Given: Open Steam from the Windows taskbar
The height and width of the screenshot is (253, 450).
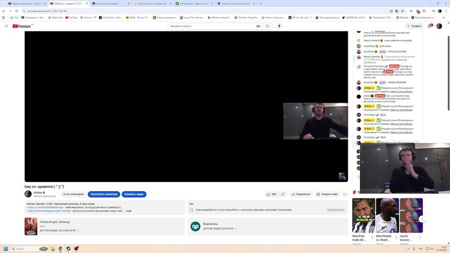Looking at the screenshot, I should 68,249.
